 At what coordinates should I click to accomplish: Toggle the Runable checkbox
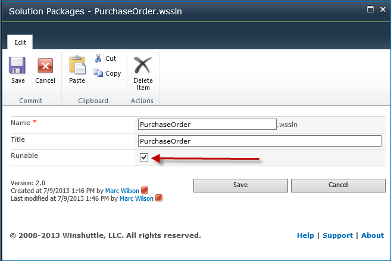point(144,157)
